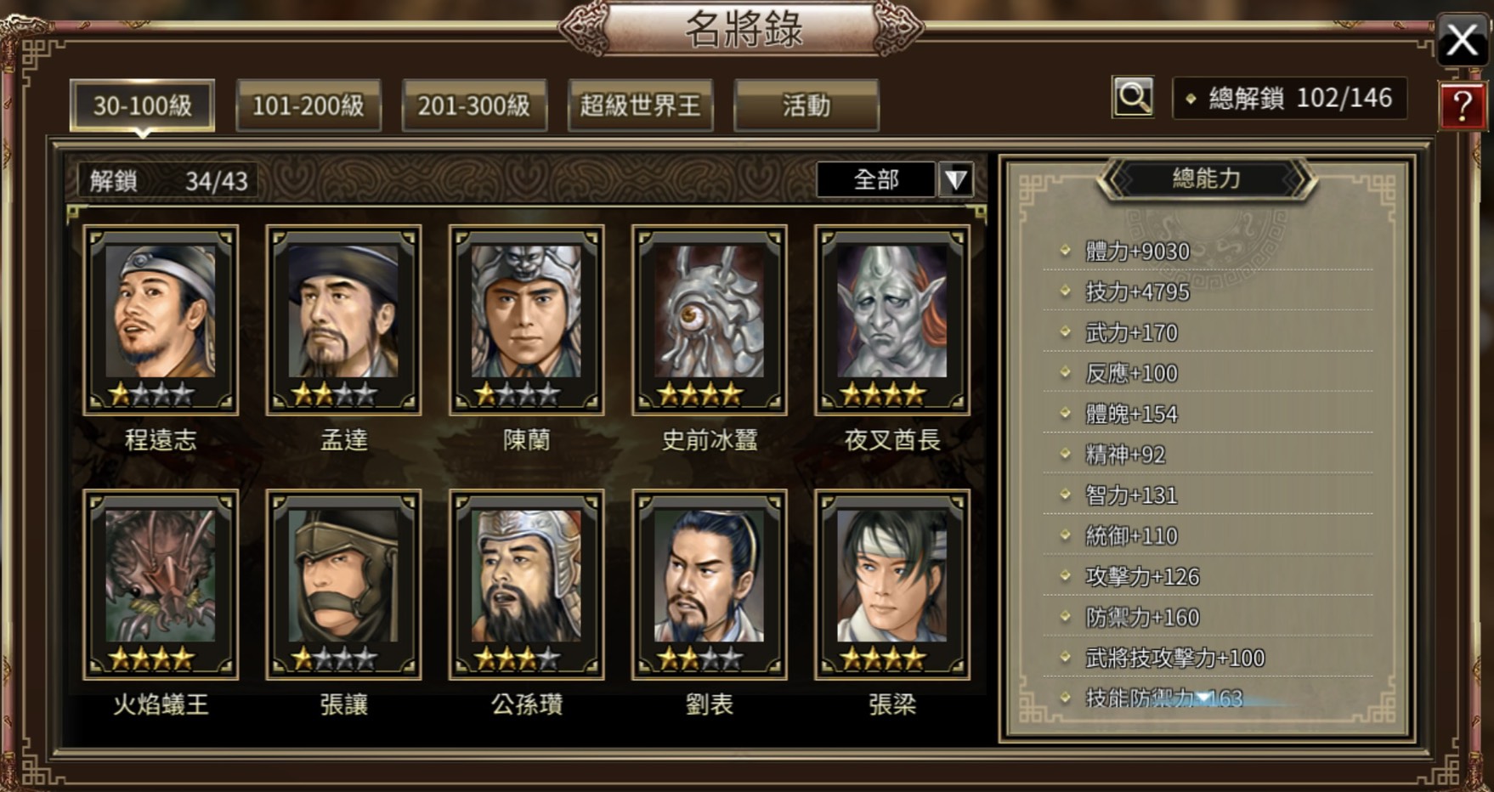Viewport: 1494px width, 792px height.
Task: Select the 程遠志 general portrait
Action: coord(161,320)
